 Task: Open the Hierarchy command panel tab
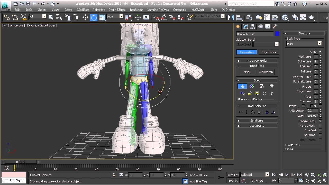coord(253,26)
